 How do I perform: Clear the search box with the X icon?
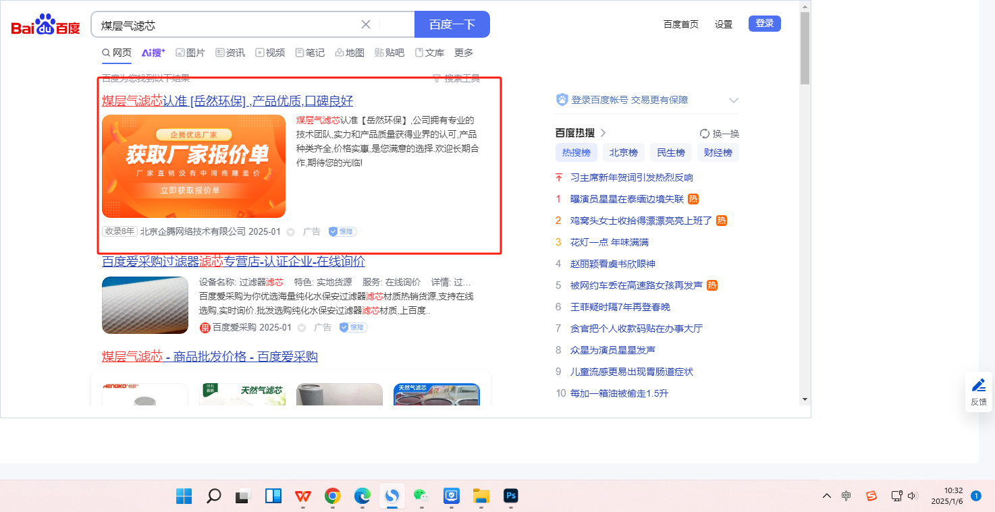point(366,24)
